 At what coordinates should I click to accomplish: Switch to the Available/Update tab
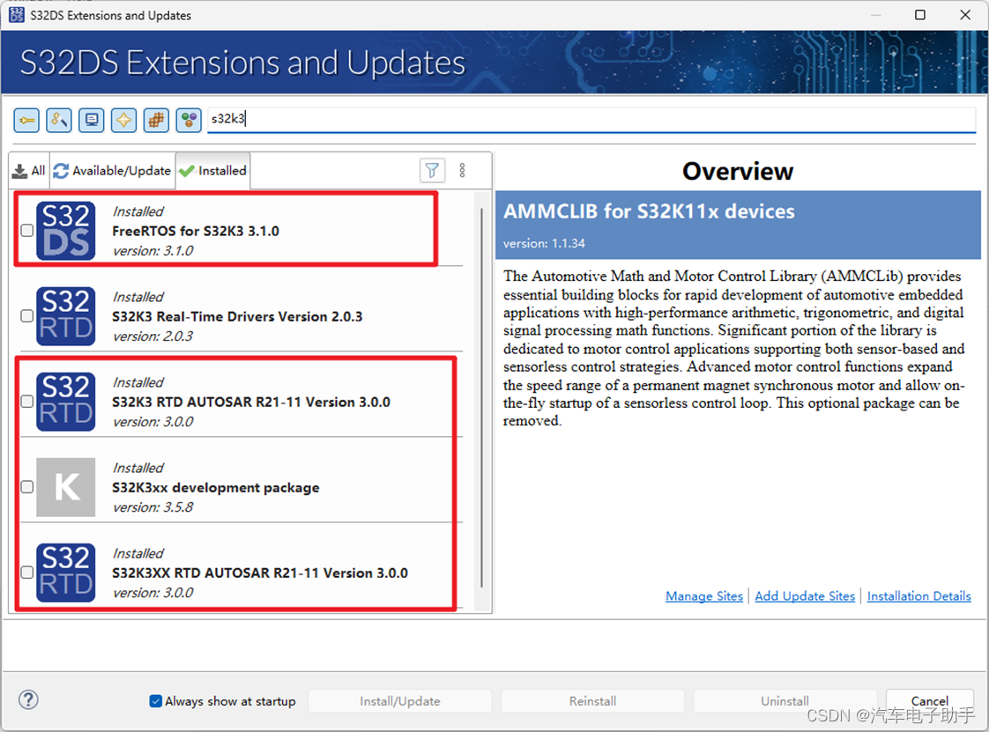112,171
